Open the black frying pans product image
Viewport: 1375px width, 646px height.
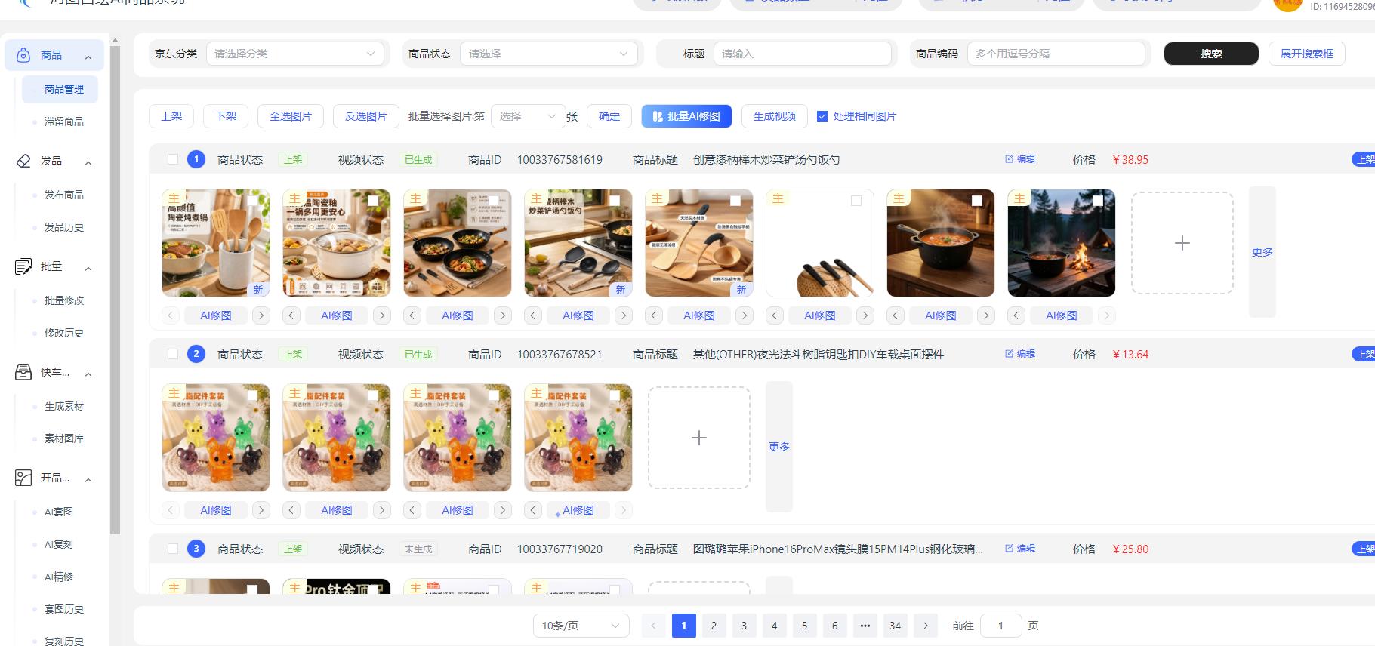pos(458,243)
